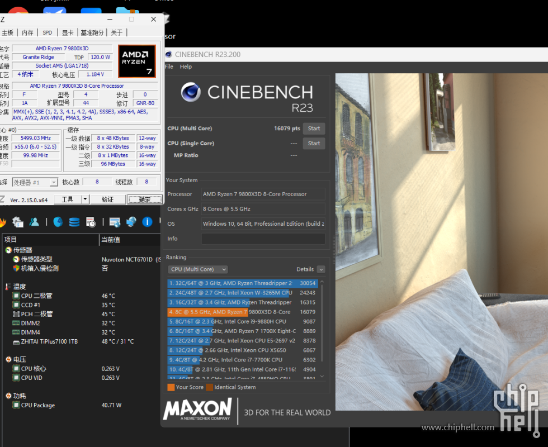Image resolution: width=548 pixels, height=447 pixels.
Task: Click the thermometer icon beside 温度
Action: click(x=8, y=286)
